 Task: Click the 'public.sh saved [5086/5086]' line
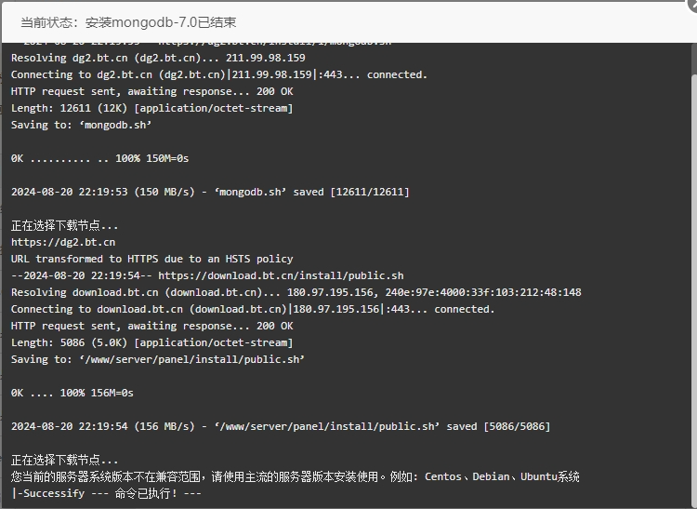click(281, 427)
